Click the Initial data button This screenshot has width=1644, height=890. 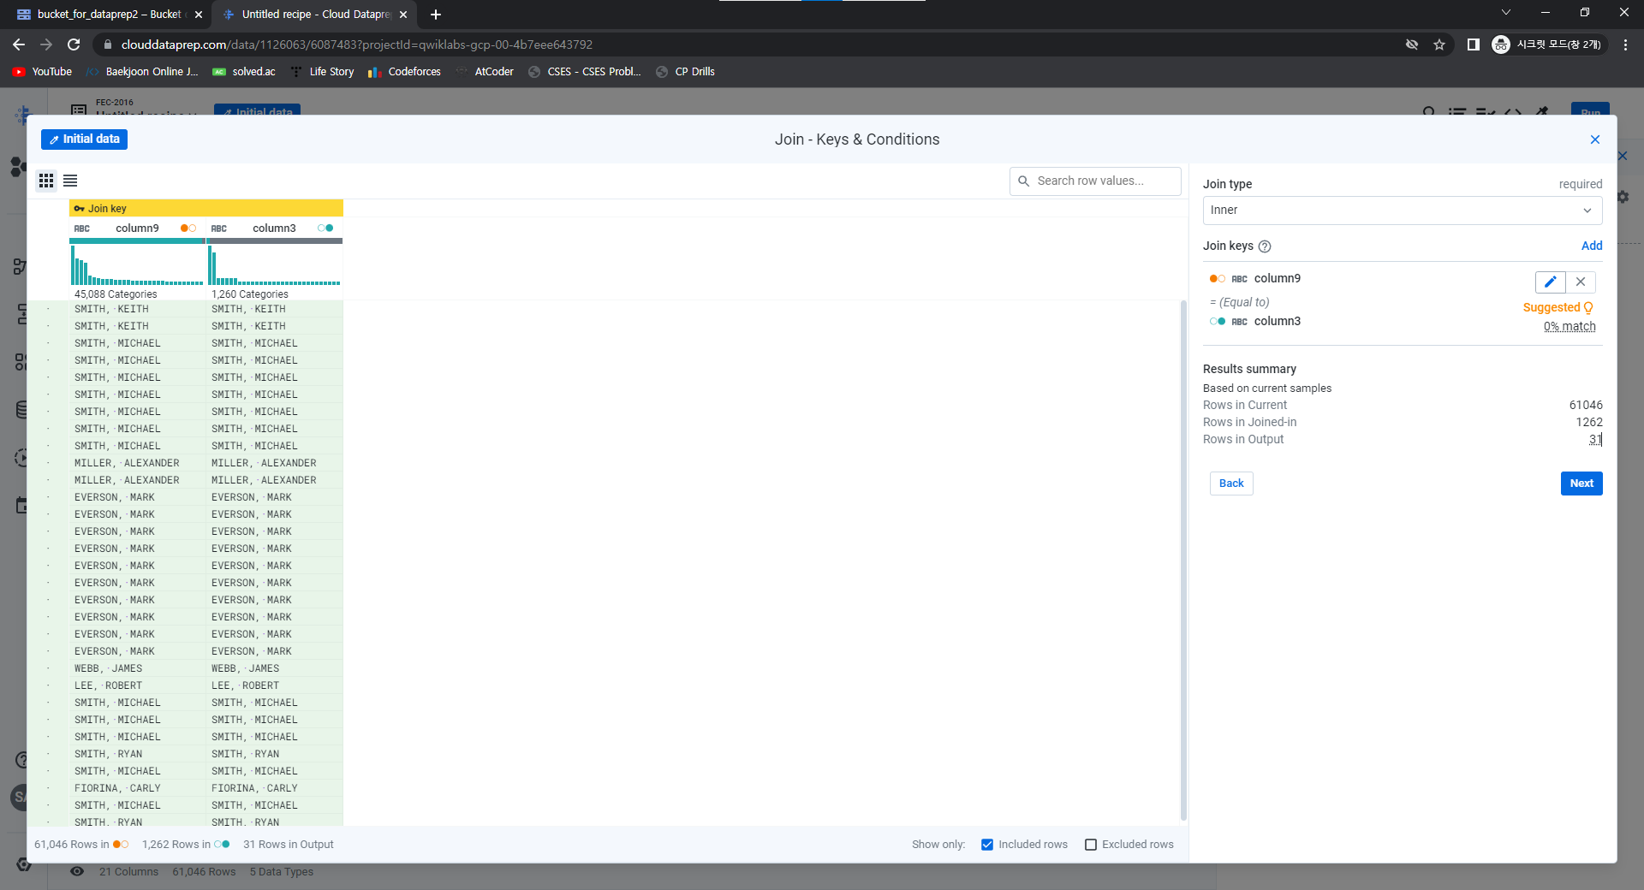tap(84, 139)
